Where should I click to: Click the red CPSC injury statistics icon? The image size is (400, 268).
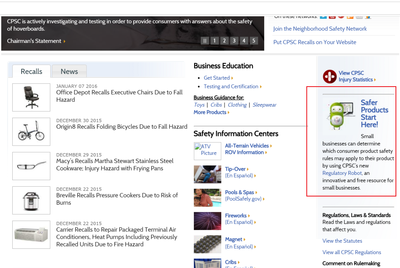point(330,76)
